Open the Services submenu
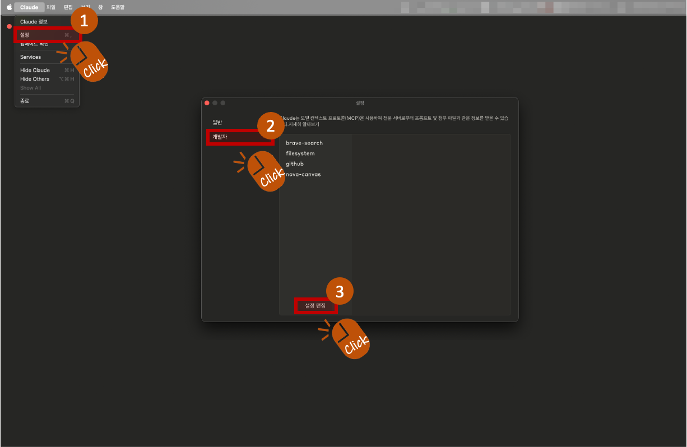Viewport: 687px width, 447px height. [47, 57]
